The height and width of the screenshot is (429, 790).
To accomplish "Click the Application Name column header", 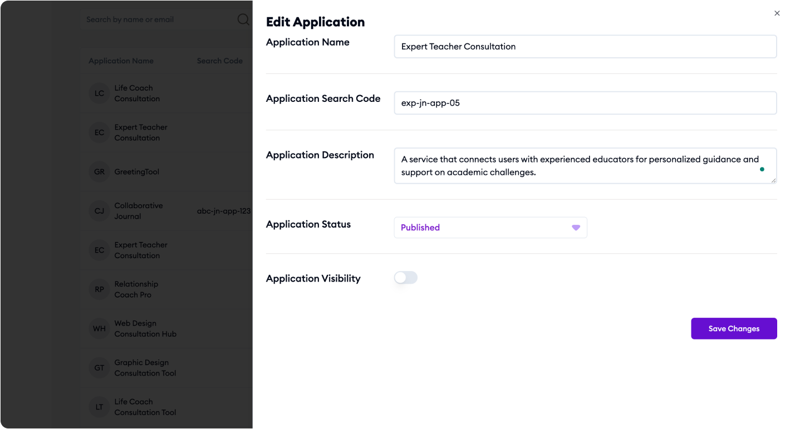I will pyautogui.click(x=121, y=61).
